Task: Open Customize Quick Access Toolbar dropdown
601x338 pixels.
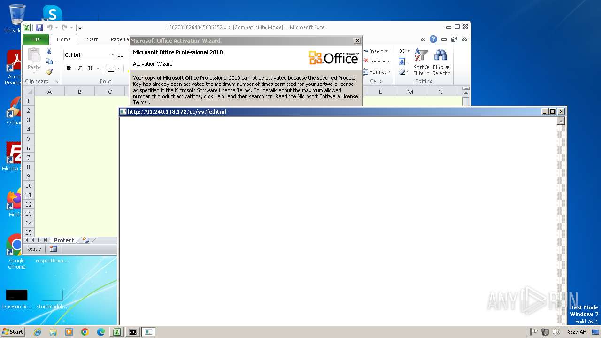Action: [80, 28]
